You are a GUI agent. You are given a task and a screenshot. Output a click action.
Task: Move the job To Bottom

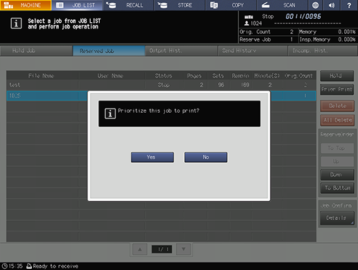337,188
